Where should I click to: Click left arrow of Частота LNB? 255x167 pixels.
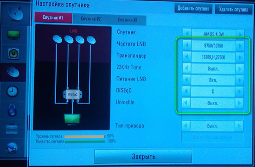tap(187, 45)
